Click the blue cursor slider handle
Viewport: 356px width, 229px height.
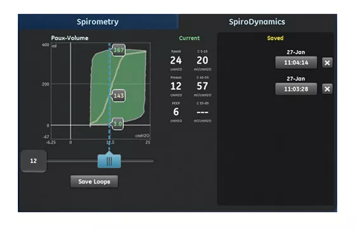tap(109, 161)
